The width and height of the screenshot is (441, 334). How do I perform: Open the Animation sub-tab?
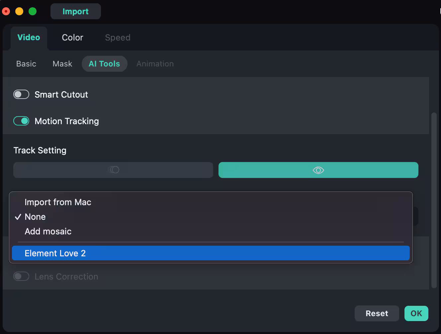coord(155,64)
